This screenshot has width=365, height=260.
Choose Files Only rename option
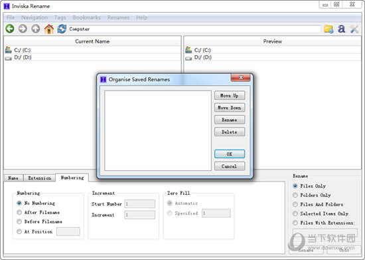295,186
